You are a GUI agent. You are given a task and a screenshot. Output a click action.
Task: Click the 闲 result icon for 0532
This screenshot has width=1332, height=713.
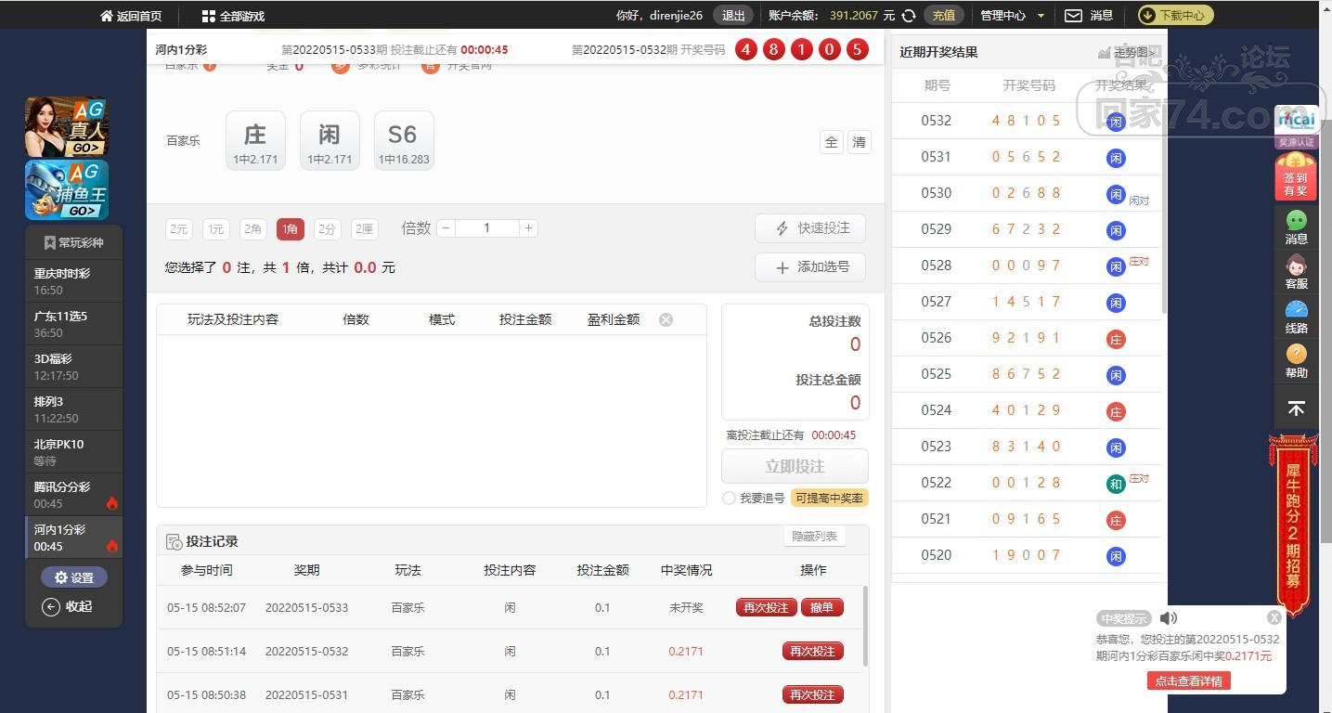1116,122
